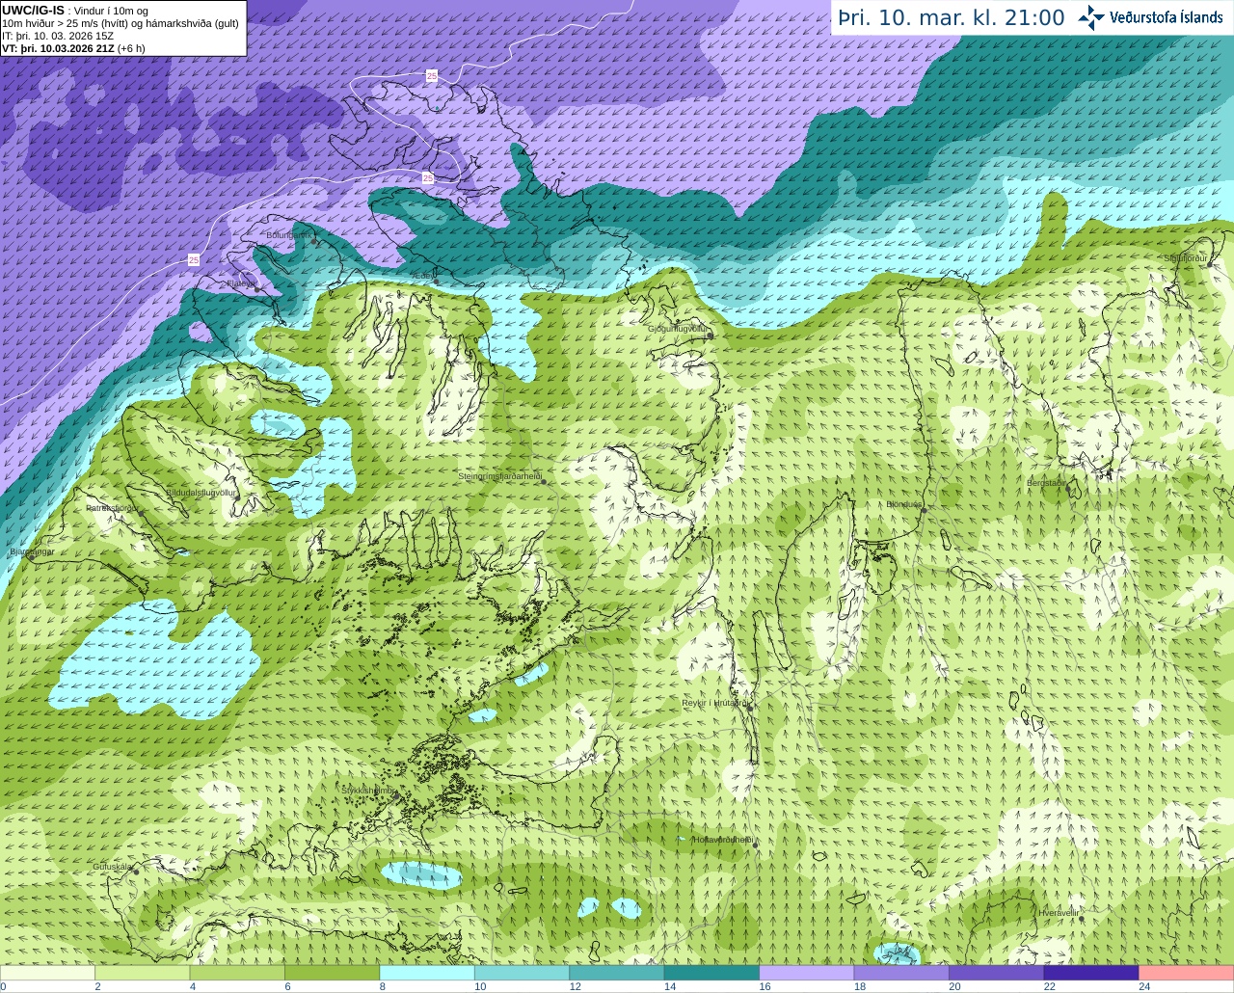The image size is (1234, 993).
Task: Click the legend scale value 14
Action: [x=670, y=986]
